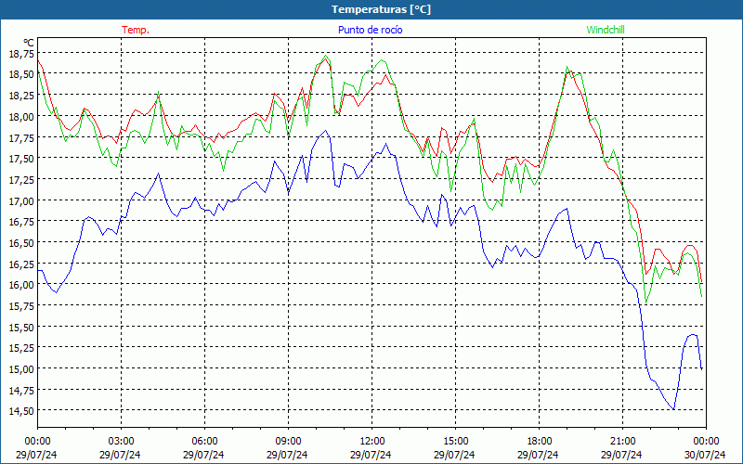Click the 30/07/24 date label
743x464 pixels.
[x=705, y=455]
